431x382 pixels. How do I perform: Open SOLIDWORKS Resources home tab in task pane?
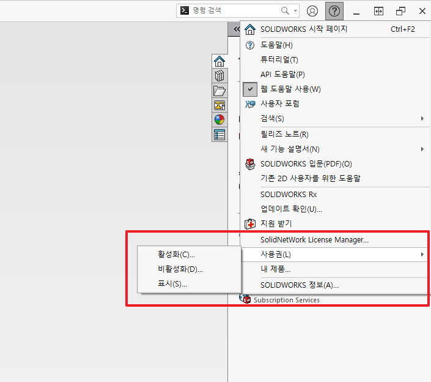point(219,61)
